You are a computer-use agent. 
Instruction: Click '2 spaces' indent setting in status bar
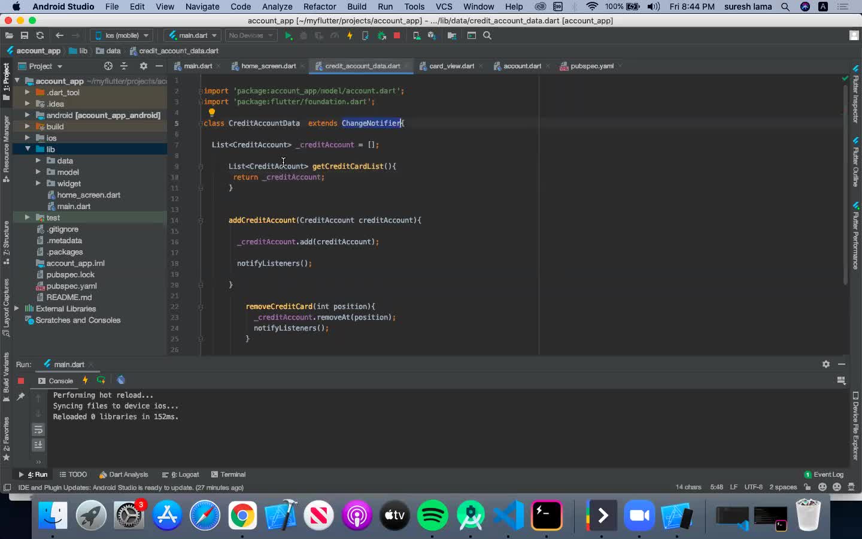pos(783,487)
